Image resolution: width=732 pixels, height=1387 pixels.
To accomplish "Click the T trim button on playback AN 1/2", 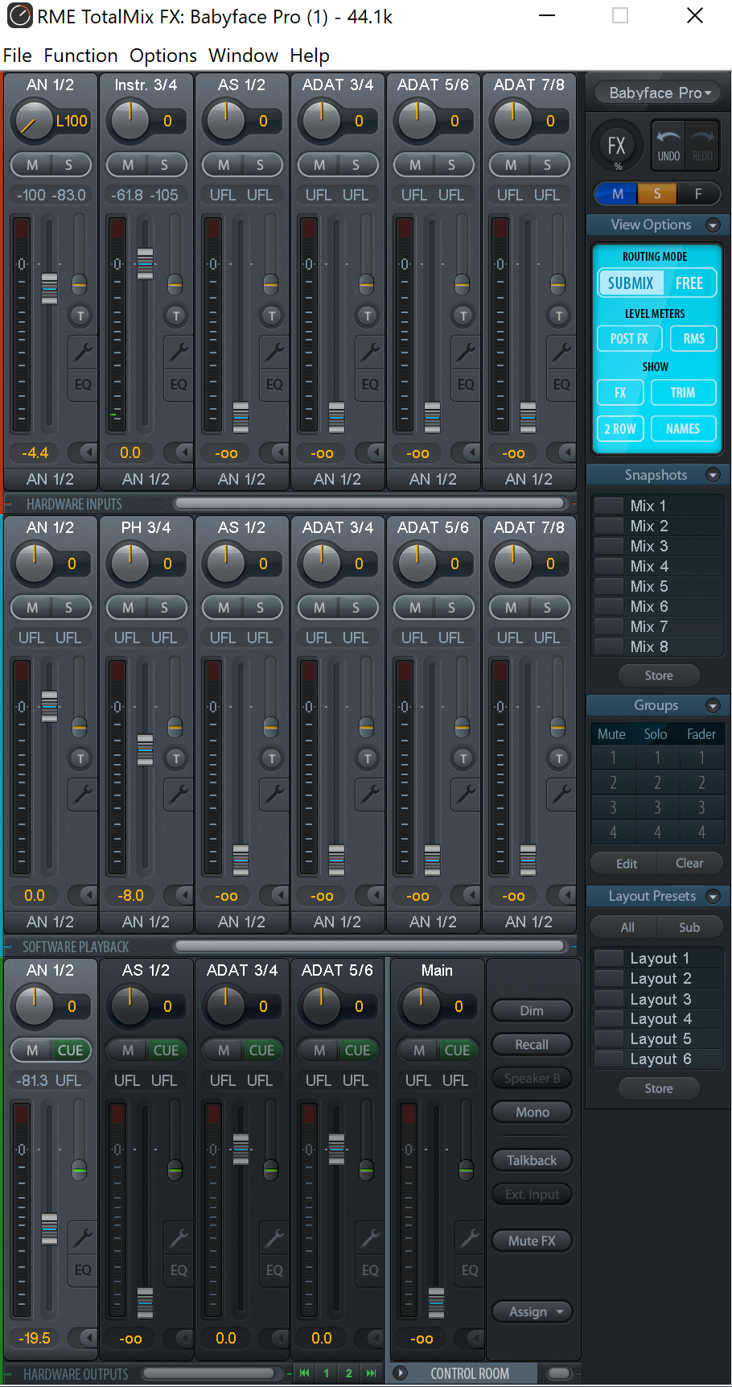I will pos(80,758).
